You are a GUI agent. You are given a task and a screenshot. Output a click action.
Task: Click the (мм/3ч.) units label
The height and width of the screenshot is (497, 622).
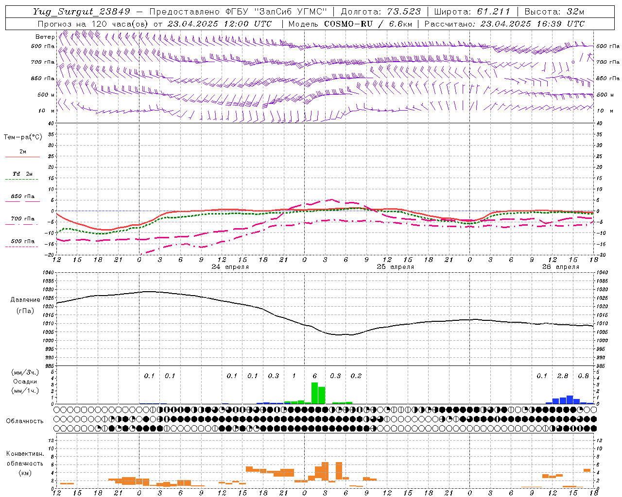25,372
